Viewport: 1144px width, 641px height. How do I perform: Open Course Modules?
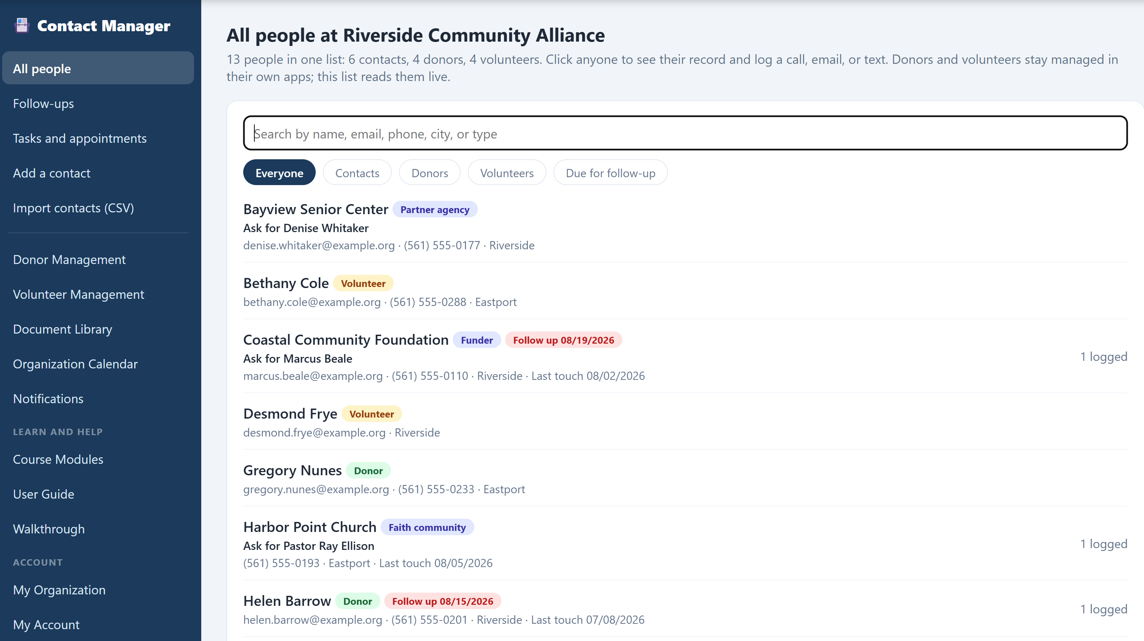(98, 459)
